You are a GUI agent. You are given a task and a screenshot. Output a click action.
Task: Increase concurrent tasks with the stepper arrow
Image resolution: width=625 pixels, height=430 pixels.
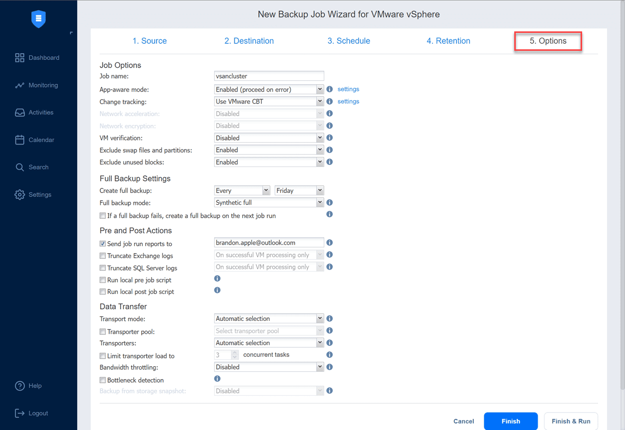tap(235, 352)
